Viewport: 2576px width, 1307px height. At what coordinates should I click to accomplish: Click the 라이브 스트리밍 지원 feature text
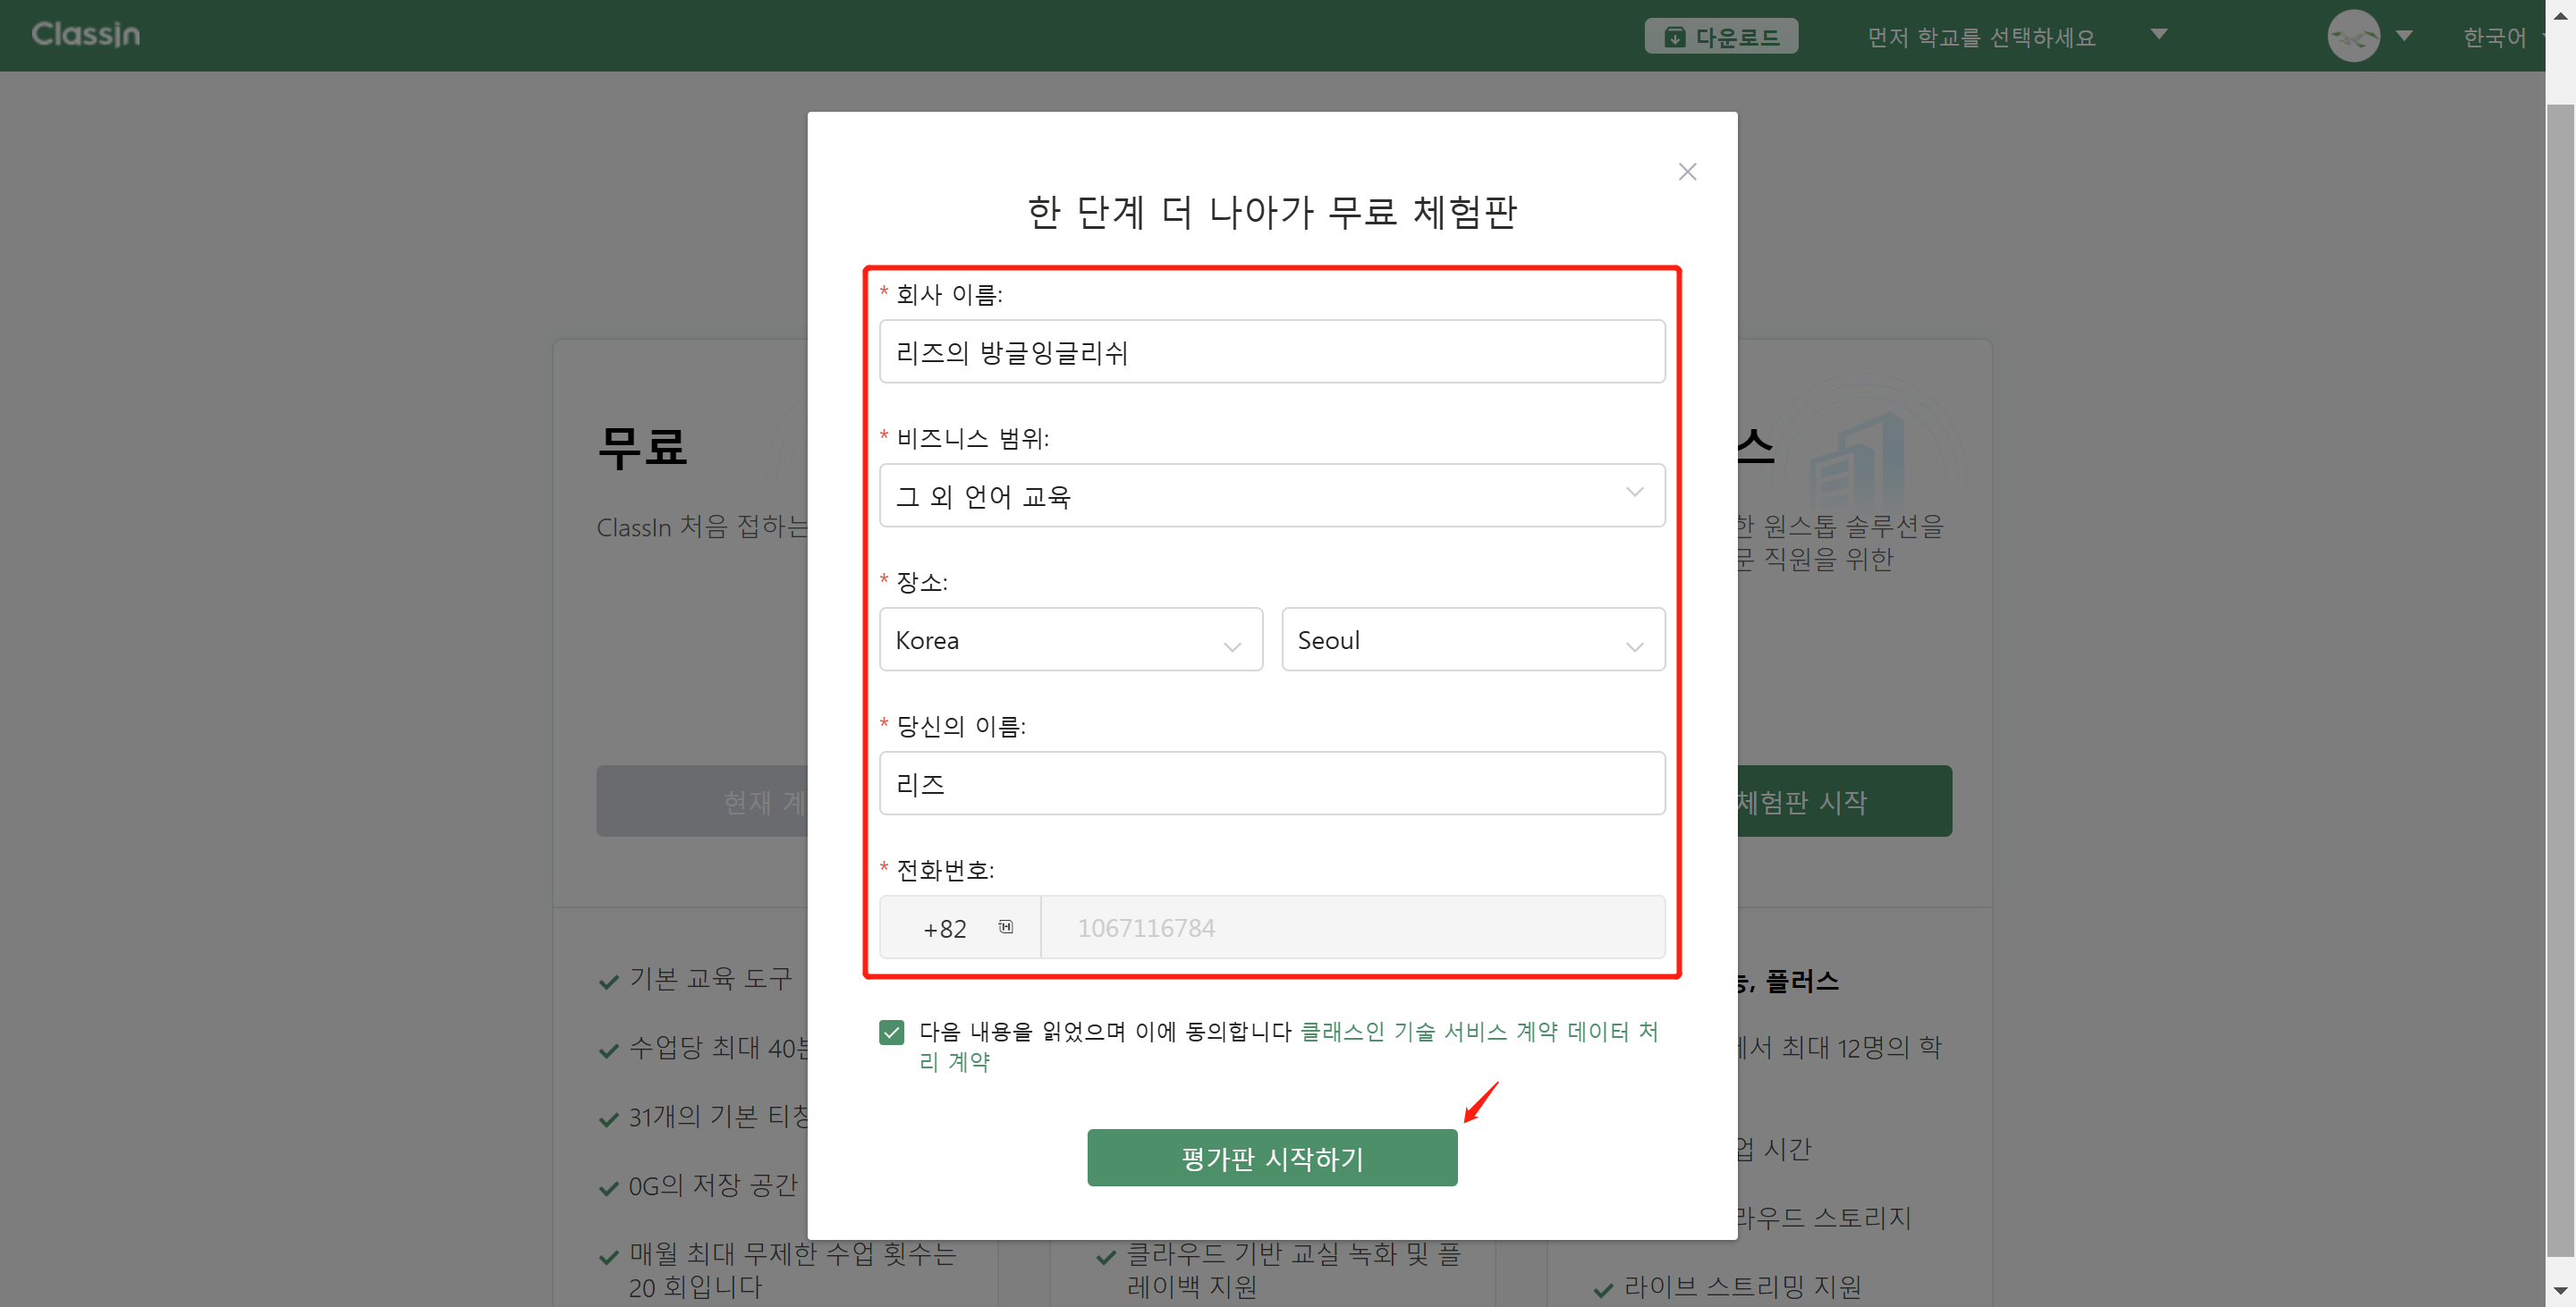1742,1287
